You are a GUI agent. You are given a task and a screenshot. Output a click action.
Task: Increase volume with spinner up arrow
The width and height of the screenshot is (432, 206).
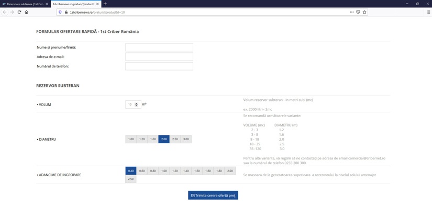(x=136, y=104)
